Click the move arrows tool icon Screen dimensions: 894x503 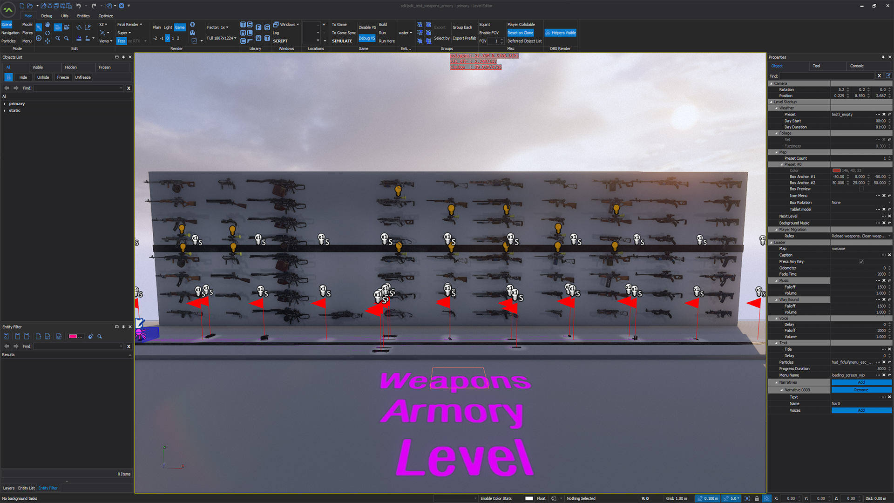tap(47, 41)
